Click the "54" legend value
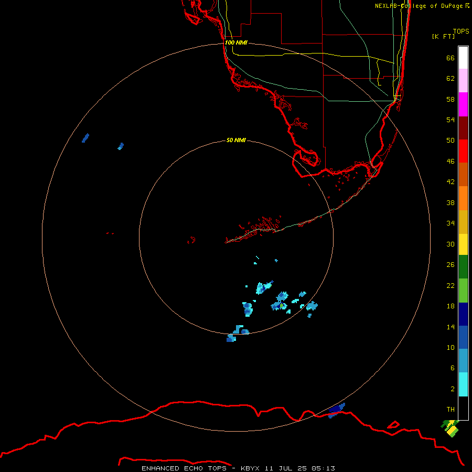 (x=450, y=120)
